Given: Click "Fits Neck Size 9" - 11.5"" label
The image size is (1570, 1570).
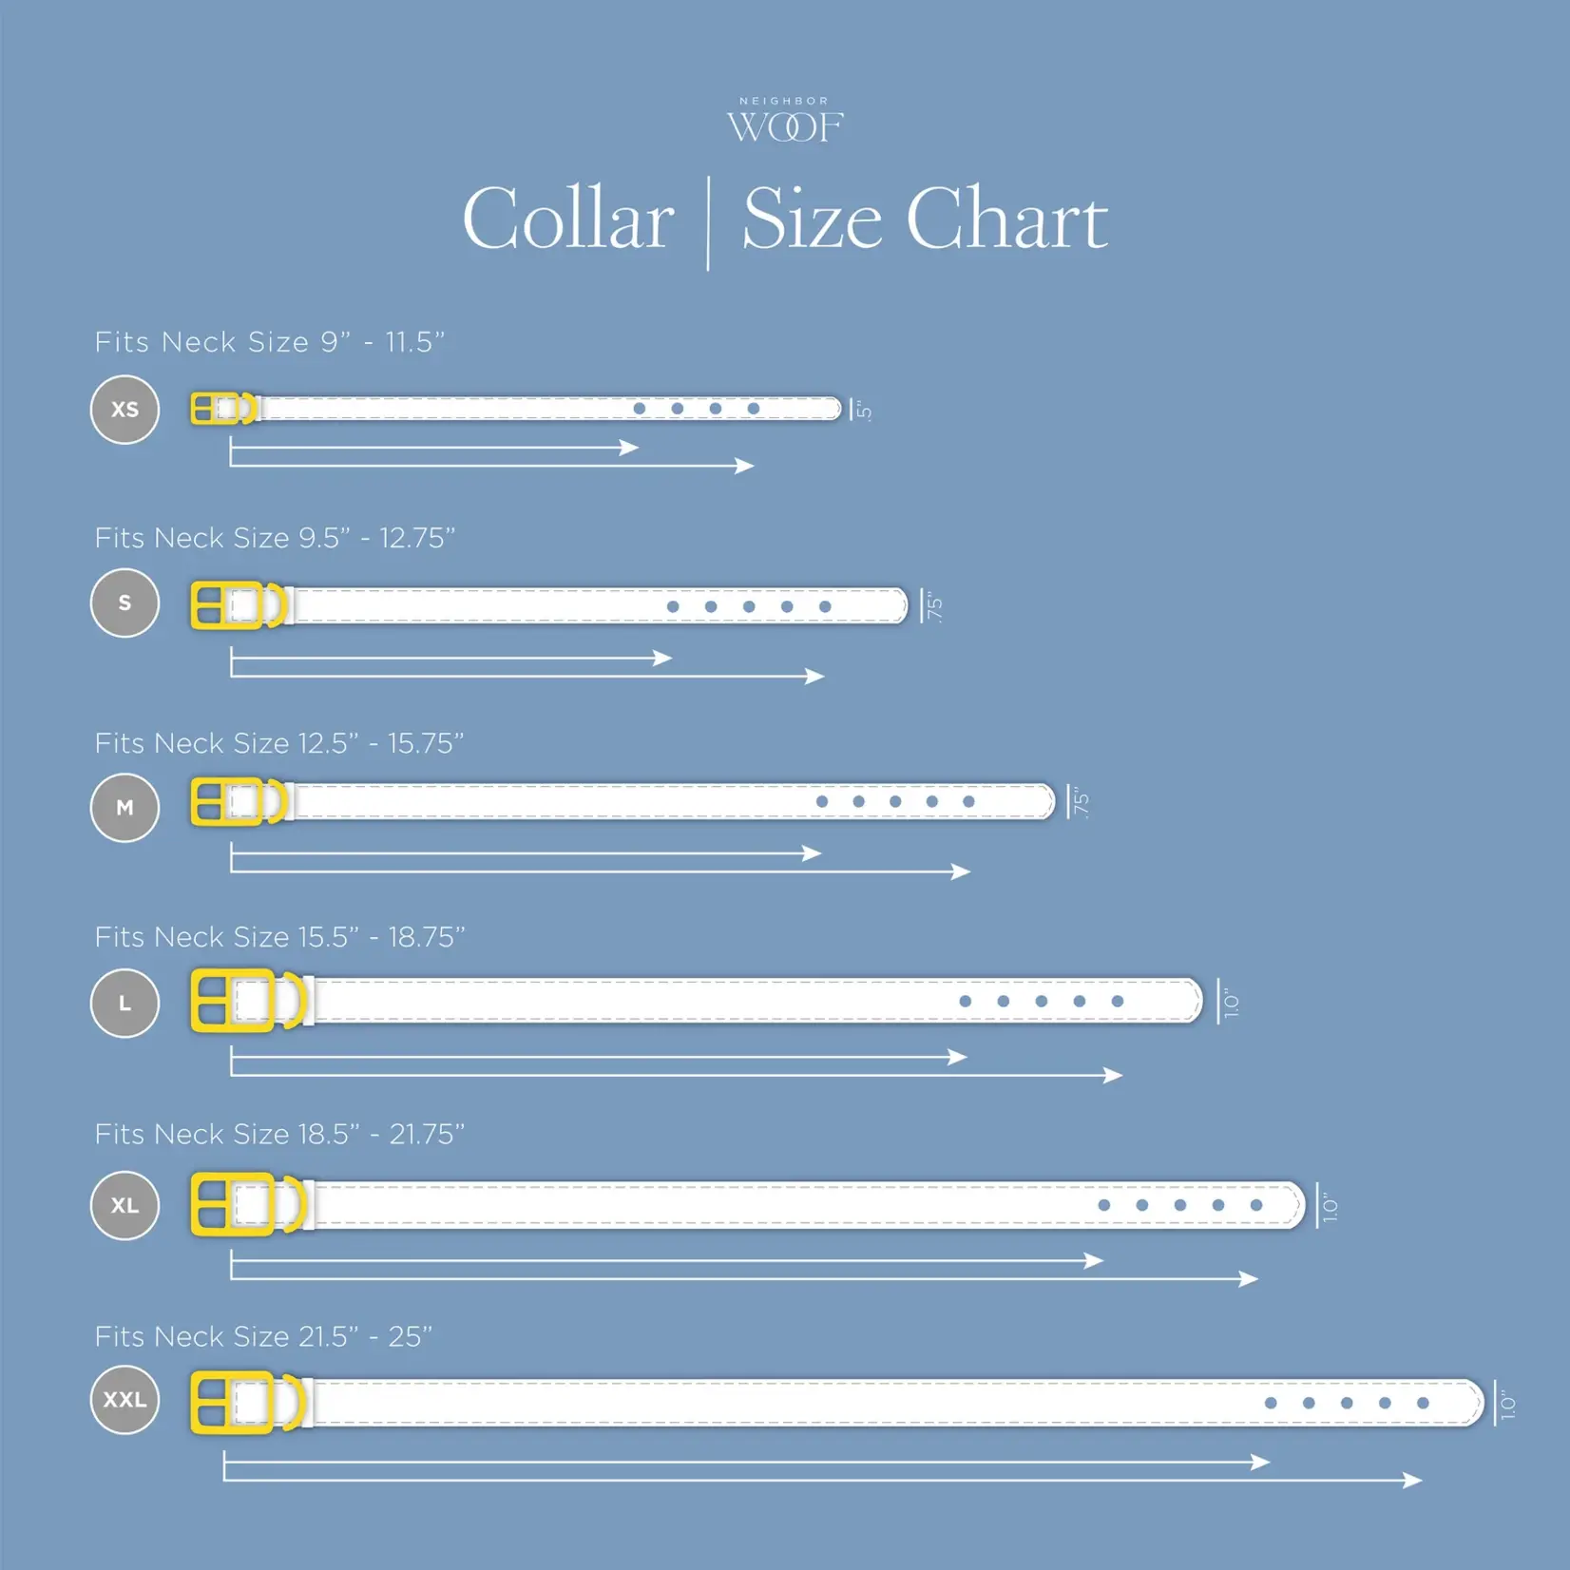Looking at the screenshot, I should (x=270, y=342).
